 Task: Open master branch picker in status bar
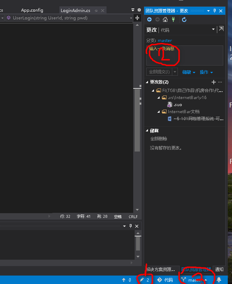[194, 280]
